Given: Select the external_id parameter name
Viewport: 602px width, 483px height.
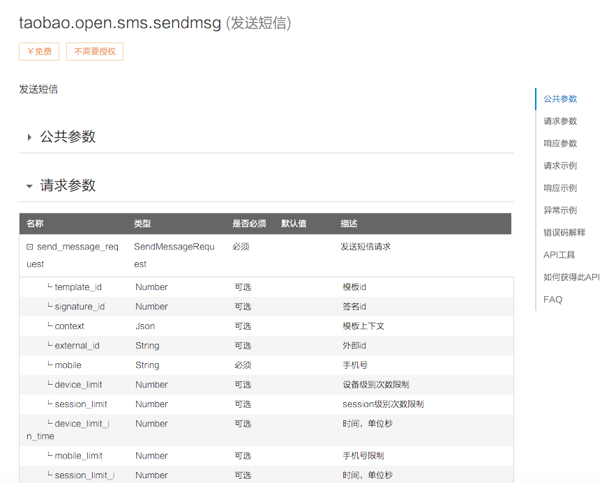Looking at the screenshot, I should (x=77, y=346).
